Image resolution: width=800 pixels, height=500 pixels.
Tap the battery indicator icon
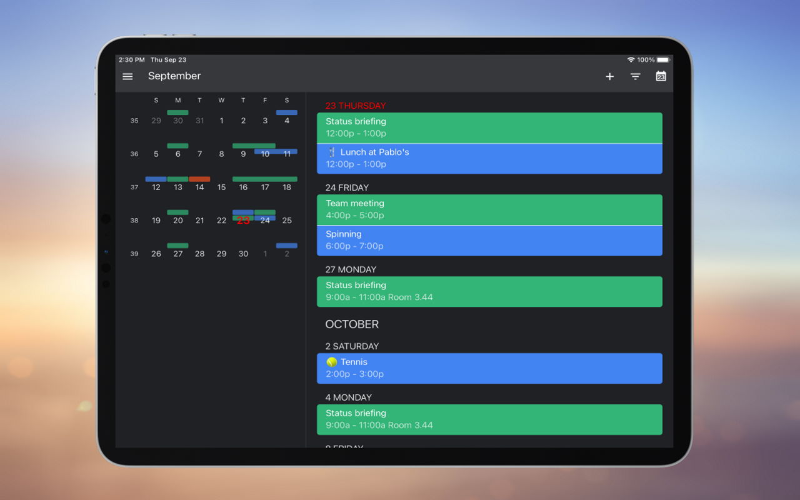point(663,60)
